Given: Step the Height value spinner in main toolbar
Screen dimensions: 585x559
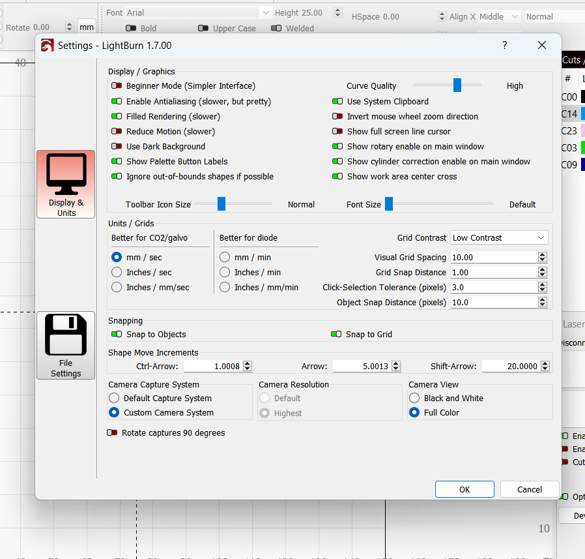Looking at the screenshot, I should [337, 12].
